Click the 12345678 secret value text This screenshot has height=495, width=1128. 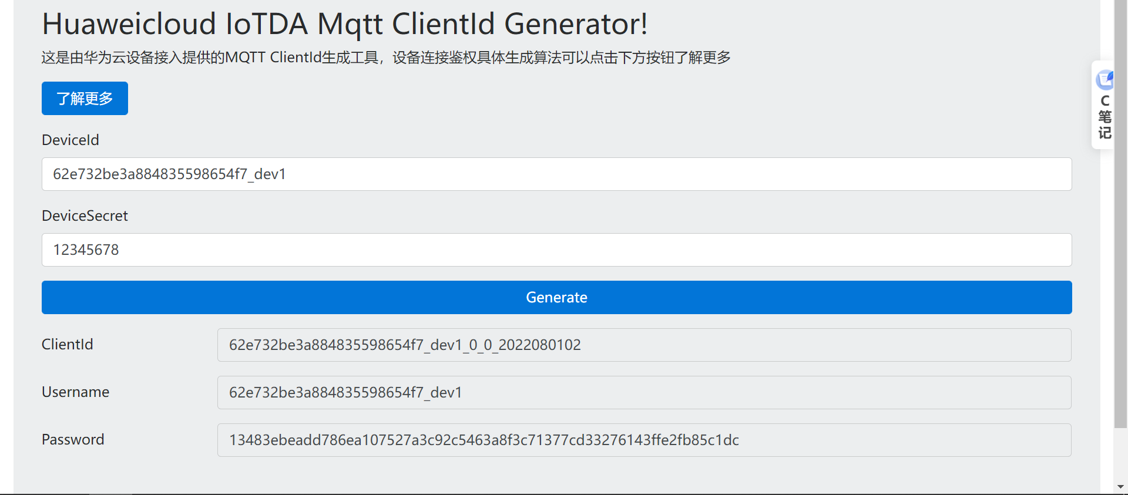coord(86,250)
